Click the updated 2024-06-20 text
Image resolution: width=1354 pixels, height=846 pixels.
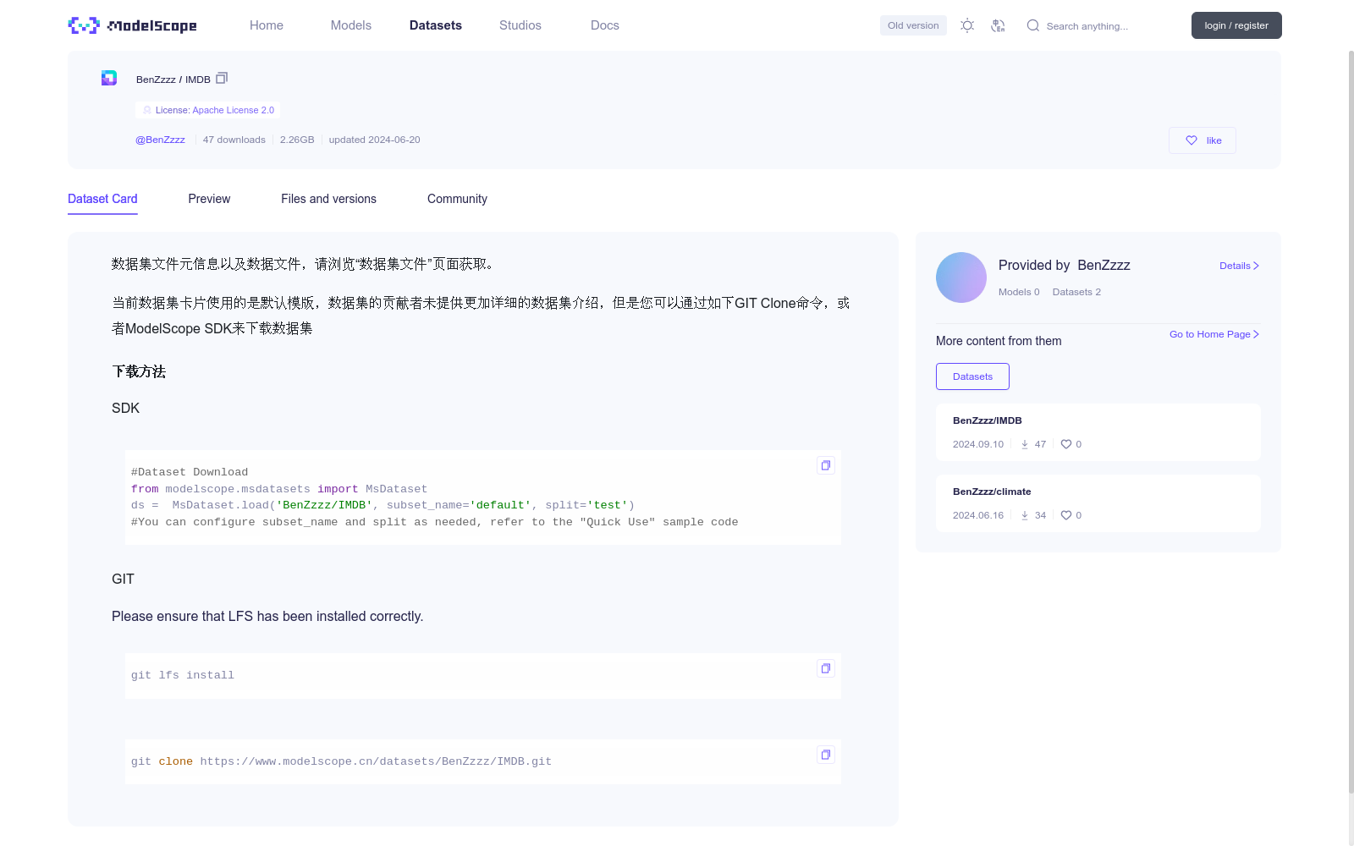coord(375,140)
